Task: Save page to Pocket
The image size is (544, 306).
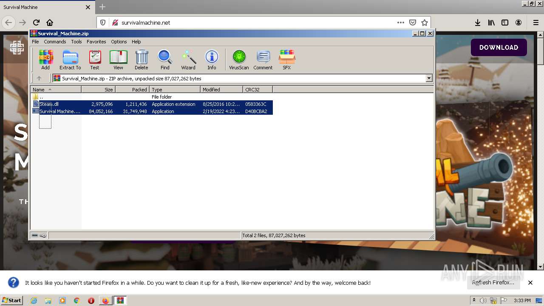Action: [x=412, y=23]
